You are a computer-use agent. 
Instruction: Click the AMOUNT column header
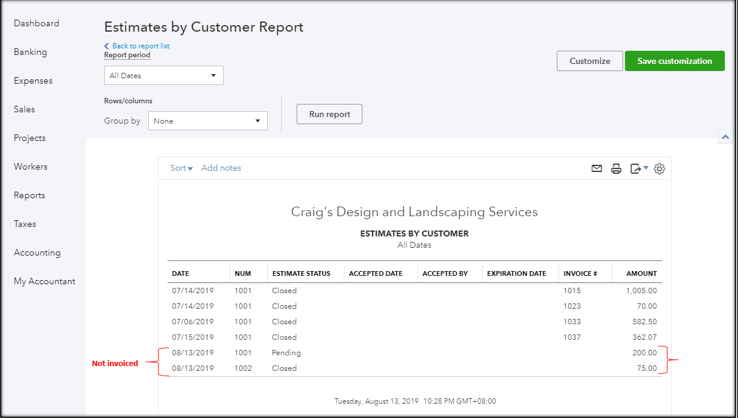(x=642, y=273)
